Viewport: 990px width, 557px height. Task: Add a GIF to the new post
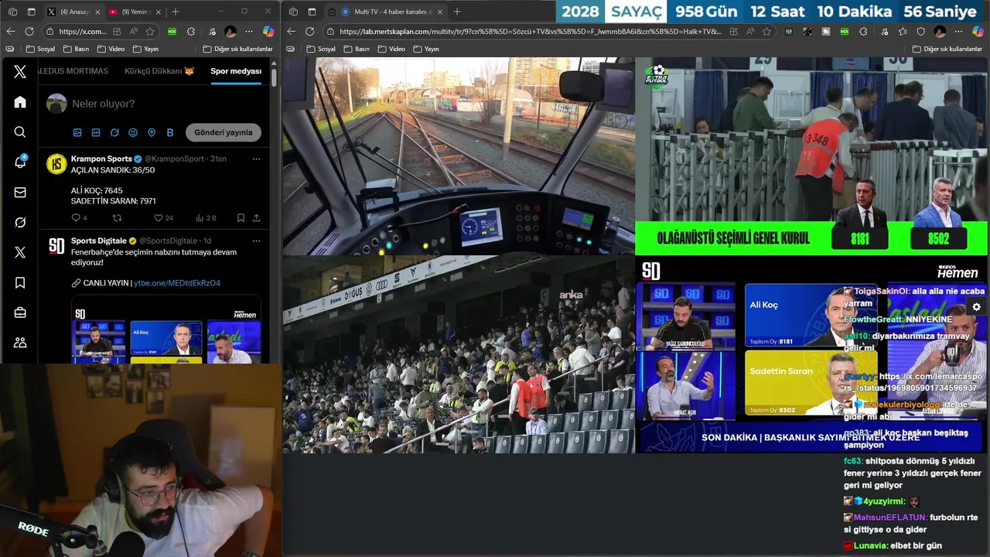(96, 132)
